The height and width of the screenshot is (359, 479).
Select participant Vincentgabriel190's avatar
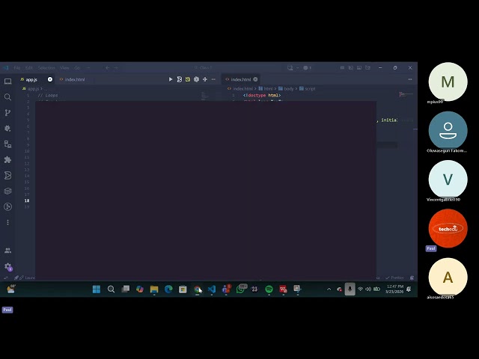coord(448,179)
